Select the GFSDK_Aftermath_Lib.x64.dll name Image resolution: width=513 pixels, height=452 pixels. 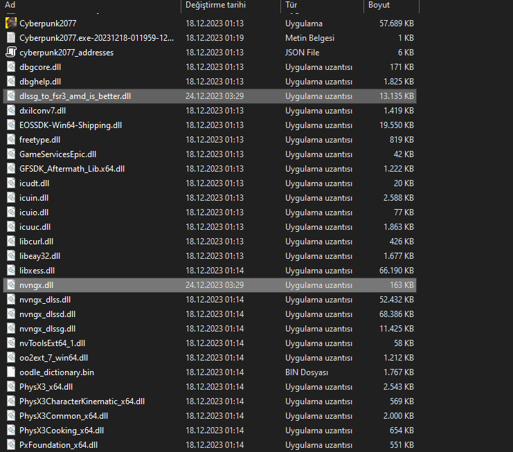[x=72, y=169]
